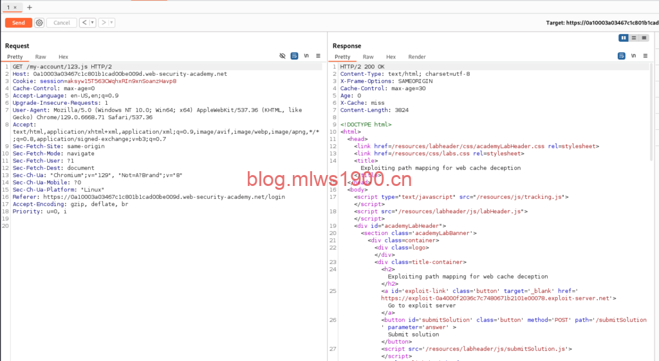Select combined tabbed layout icon
Image resolution: width=659 pixels, height=361 pixels.
[x=644, y=38]
